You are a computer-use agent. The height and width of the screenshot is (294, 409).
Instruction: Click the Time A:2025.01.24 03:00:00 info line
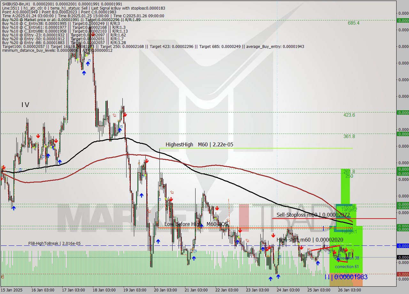[x=83, y=16]
